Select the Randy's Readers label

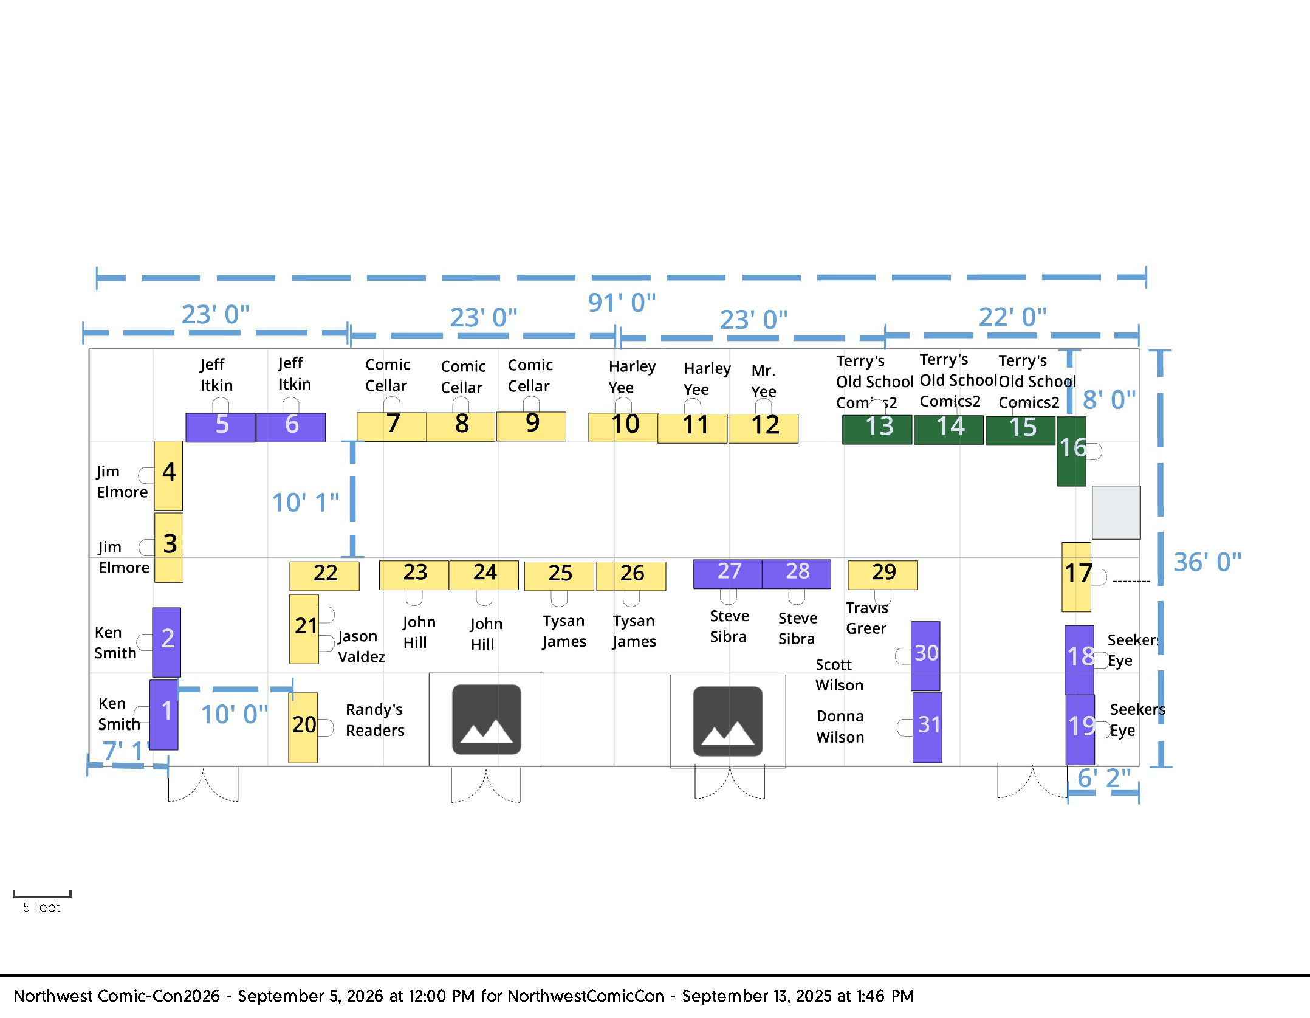pos(375,720)
